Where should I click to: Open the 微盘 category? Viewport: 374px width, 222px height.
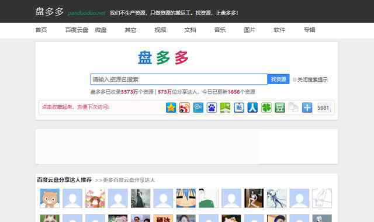coord(101,30)
